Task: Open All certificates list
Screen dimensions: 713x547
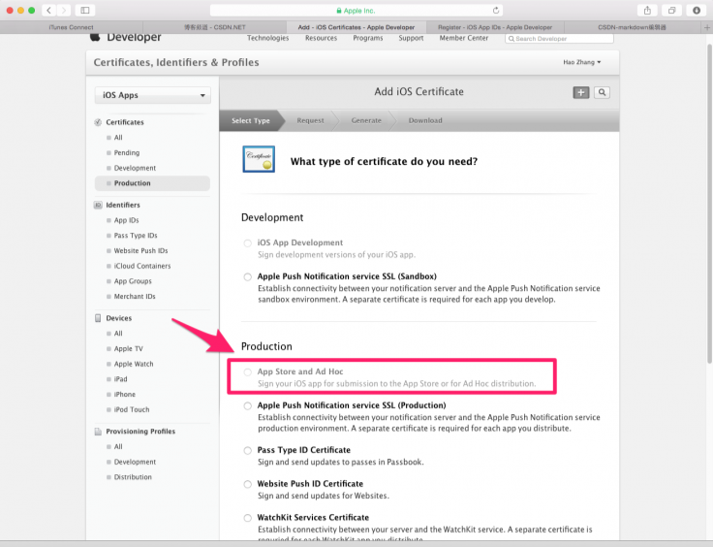Action: [118, 138]
